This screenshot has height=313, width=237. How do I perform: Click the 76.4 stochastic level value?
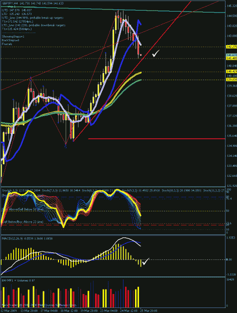click(x=229, y=199)
